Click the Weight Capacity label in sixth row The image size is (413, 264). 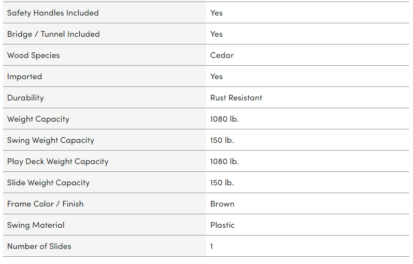point(38,119)
